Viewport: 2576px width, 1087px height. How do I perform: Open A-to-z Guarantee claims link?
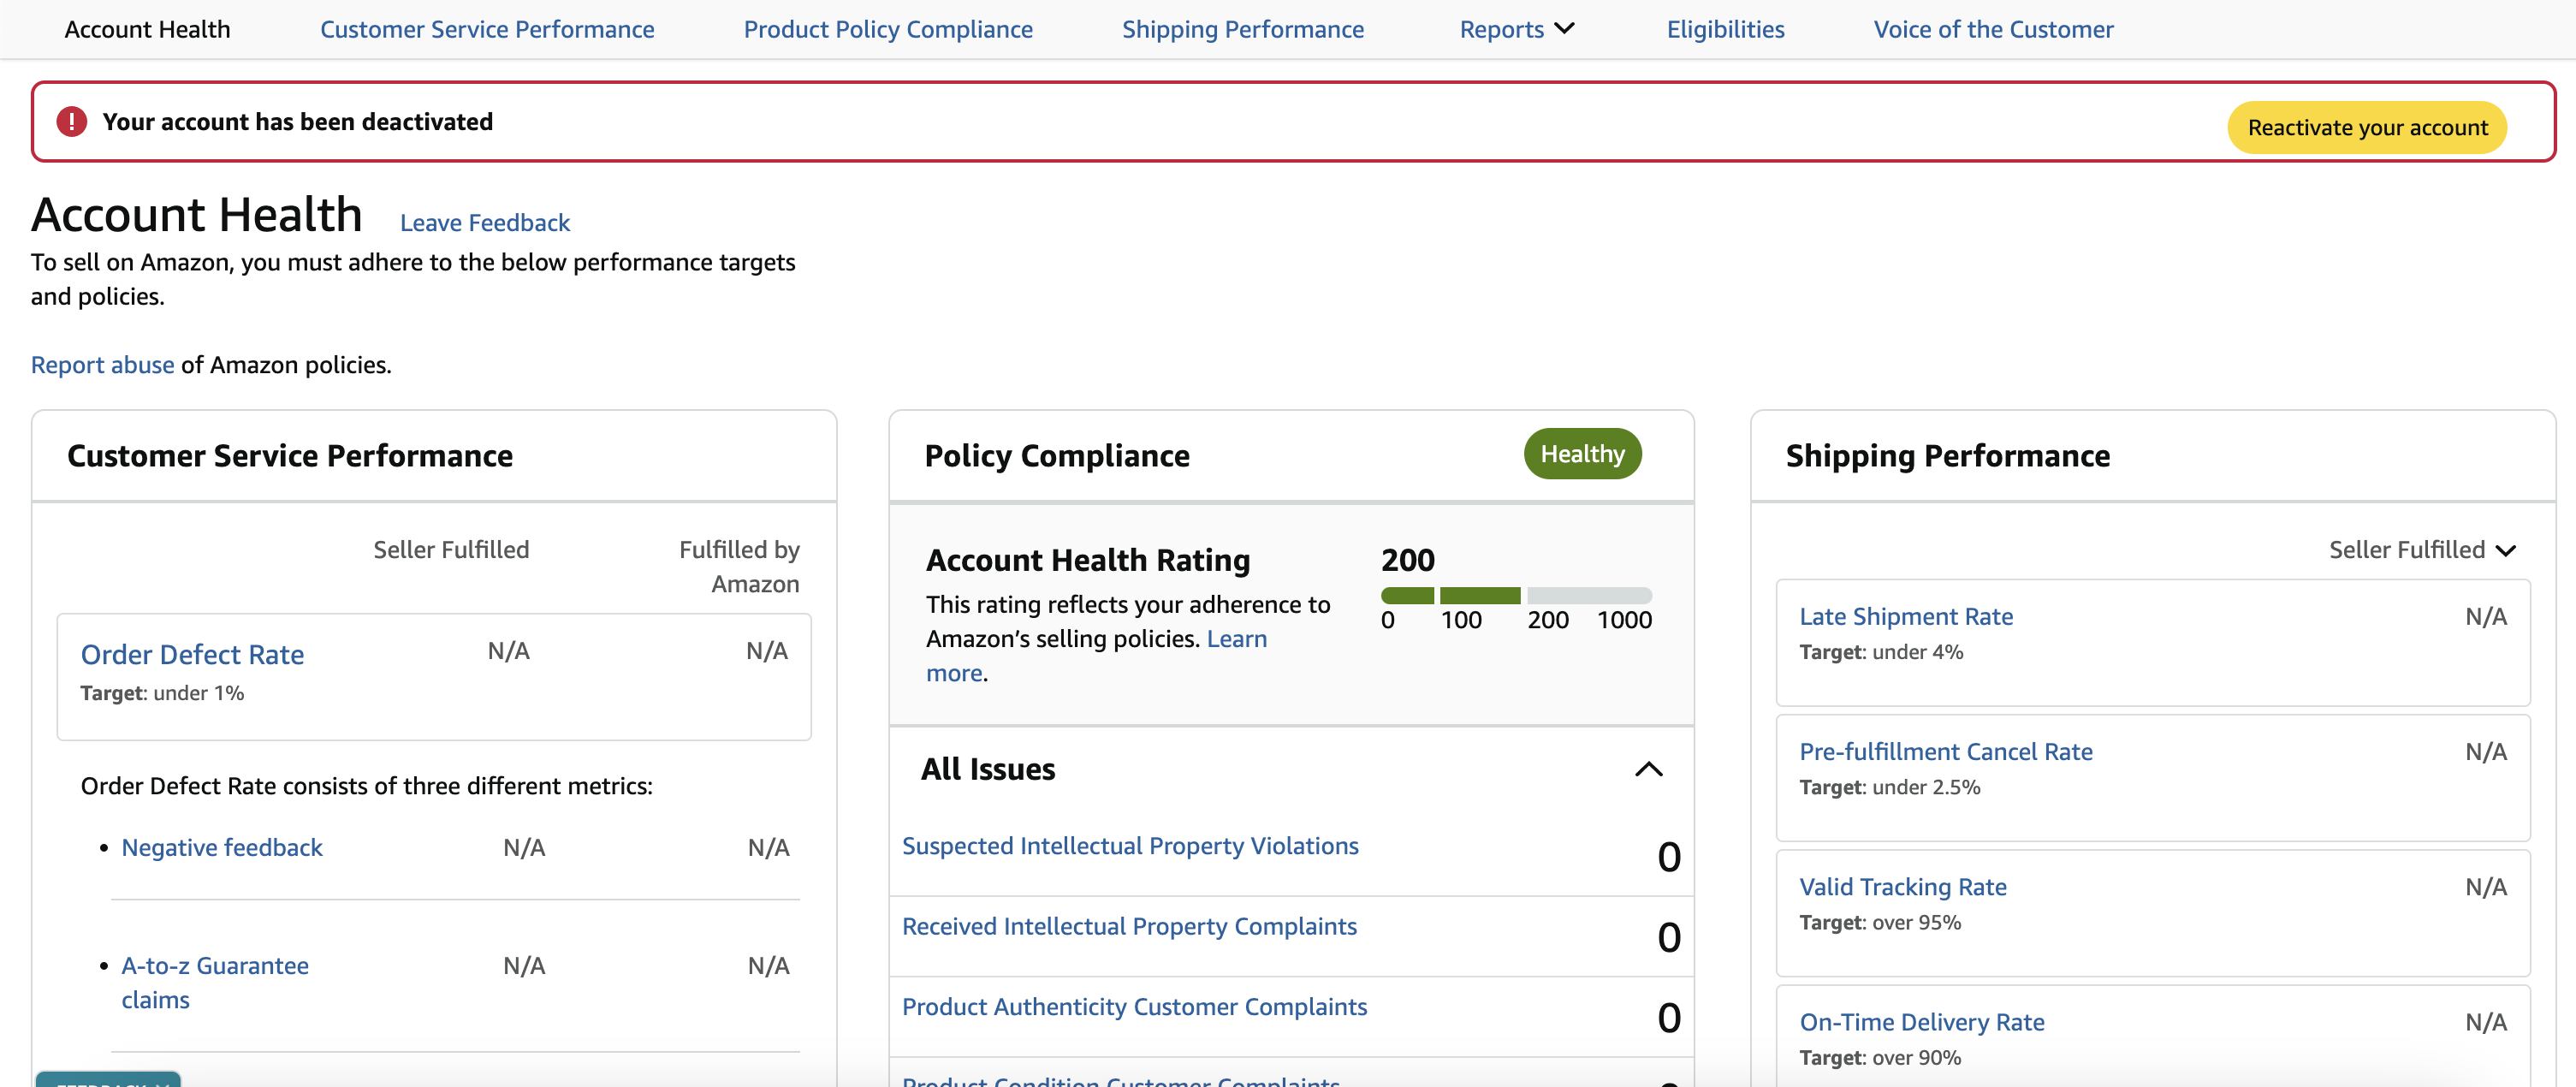coord(214,983)
